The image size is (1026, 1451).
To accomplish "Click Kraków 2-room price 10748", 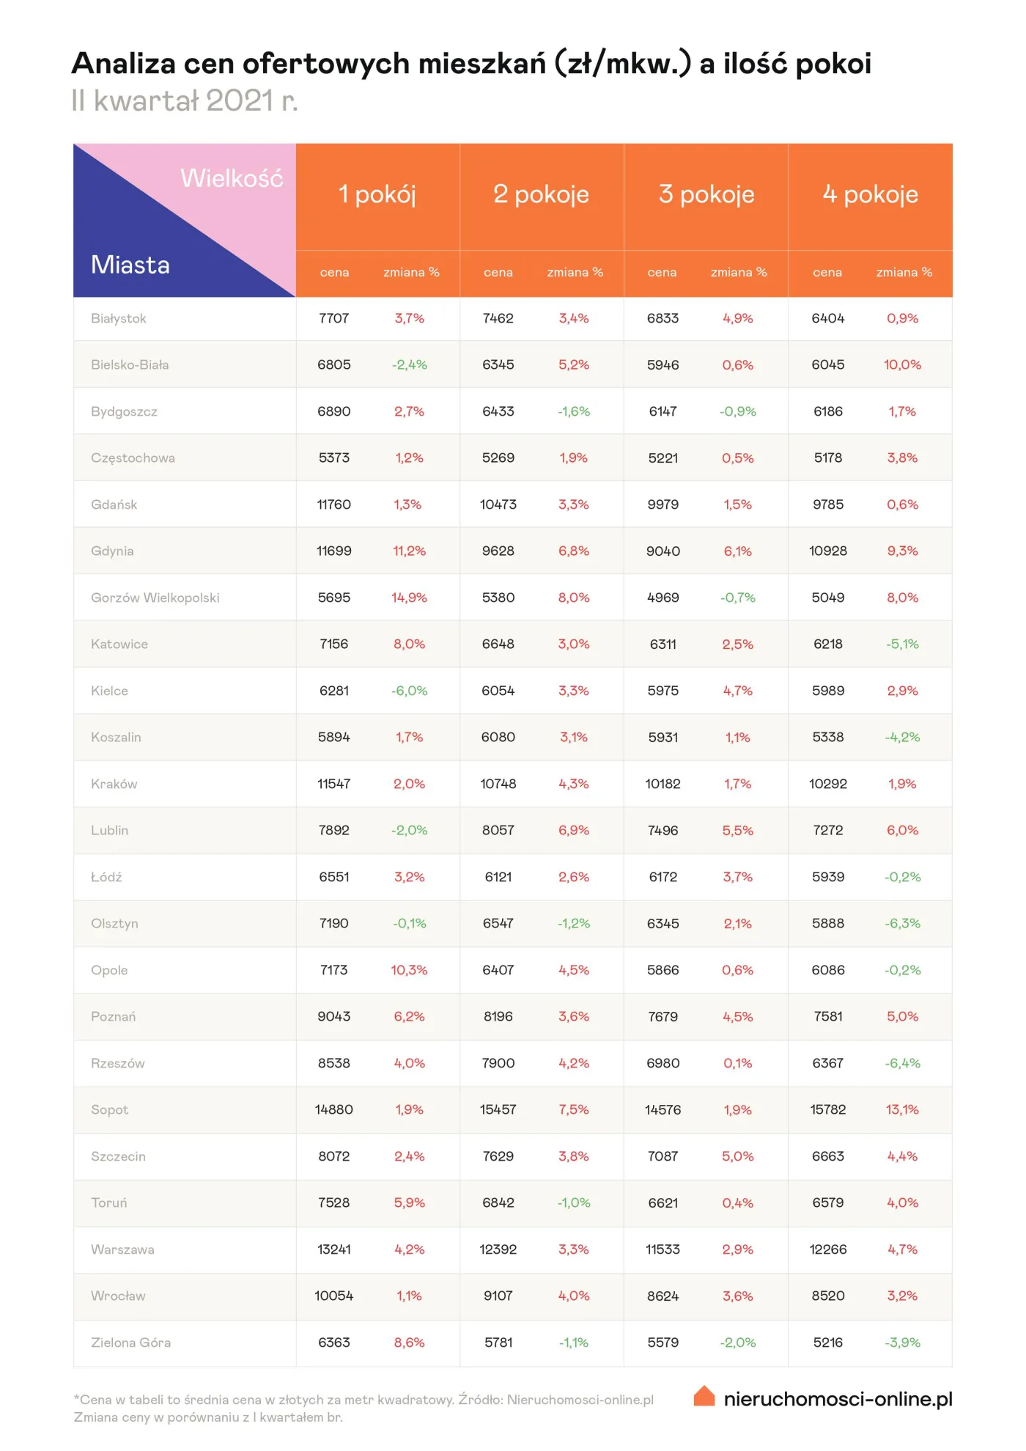I will pyautogui.click(x=498, y=784).
